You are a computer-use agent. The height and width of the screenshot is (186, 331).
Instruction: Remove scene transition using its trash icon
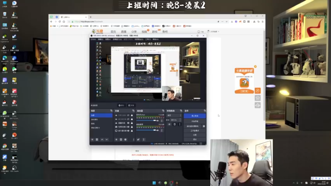pyautogui.click(x=175, y=124)
